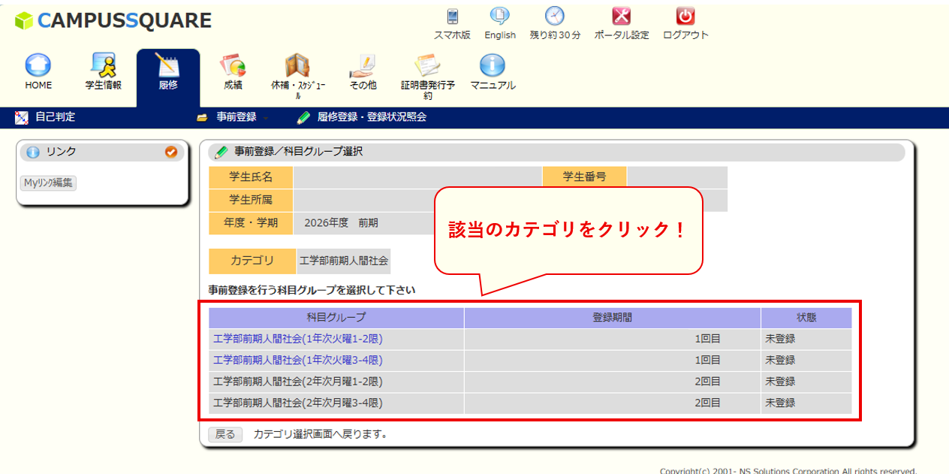Open 履修登録・登録状況照会 menu item

372,117
